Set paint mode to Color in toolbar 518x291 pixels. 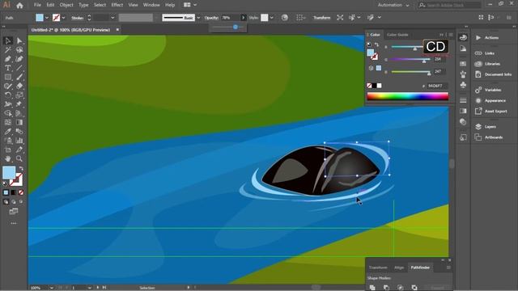6,192
